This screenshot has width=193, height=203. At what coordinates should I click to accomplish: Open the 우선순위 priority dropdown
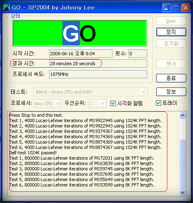click(97, 104)
